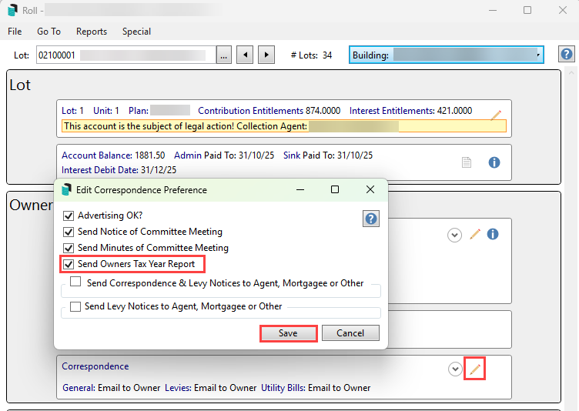Enable Send Correspondence & Levy Notices to Agent

coord(75,282)
